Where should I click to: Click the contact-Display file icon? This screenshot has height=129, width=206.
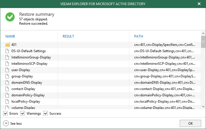coord(7,89)
